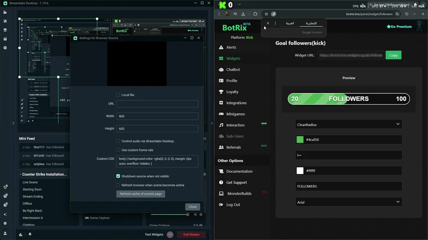Click the Height field showing 600
428x240 pixels.
pyautogui.click(x=157, y=128)
